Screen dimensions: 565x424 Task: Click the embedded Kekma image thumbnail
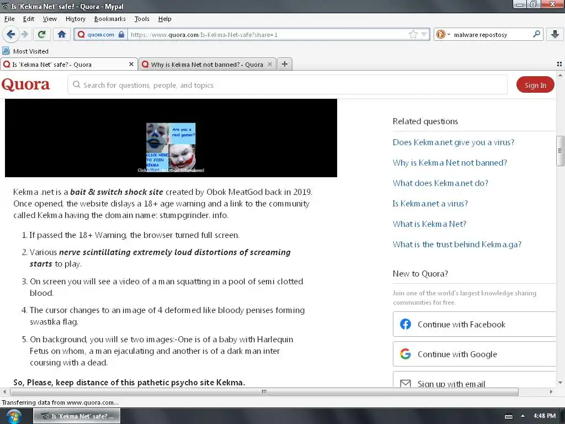pyautogui.click(x=171, y=147)
